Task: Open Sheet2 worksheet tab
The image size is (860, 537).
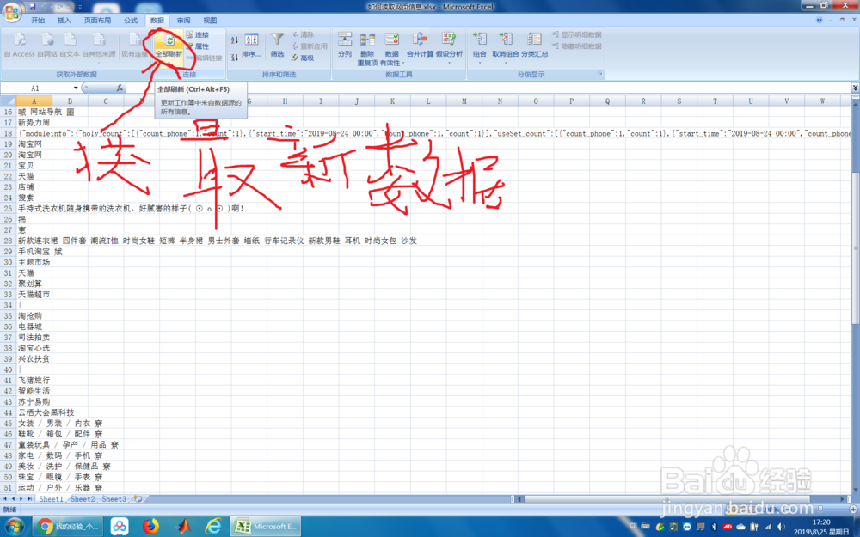Action: coord(83,499)
